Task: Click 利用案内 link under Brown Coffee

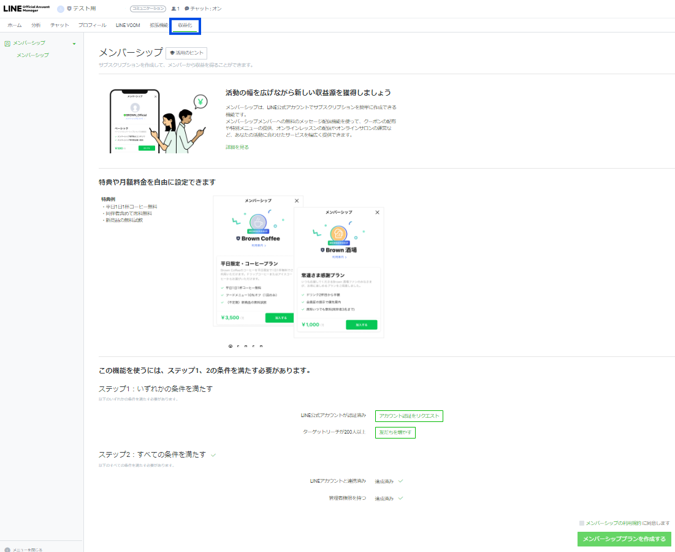Action: [x=259, y=245]
